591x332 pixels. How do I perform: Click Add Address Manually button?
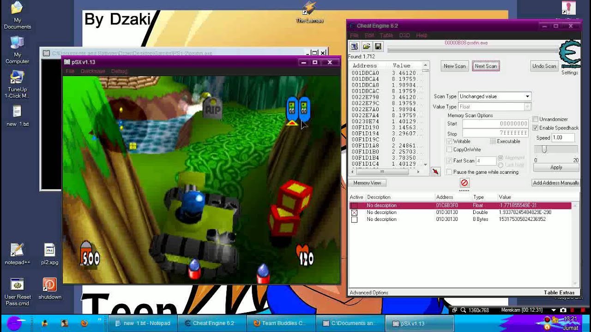[556, 183]
